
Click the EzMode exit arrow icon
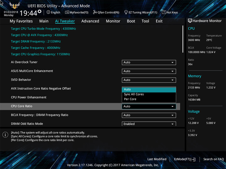click(193, 159)
